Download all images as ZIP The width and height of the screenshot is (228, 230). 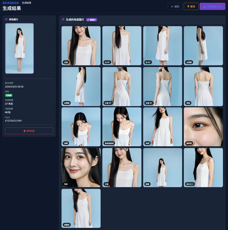(213, 6)
